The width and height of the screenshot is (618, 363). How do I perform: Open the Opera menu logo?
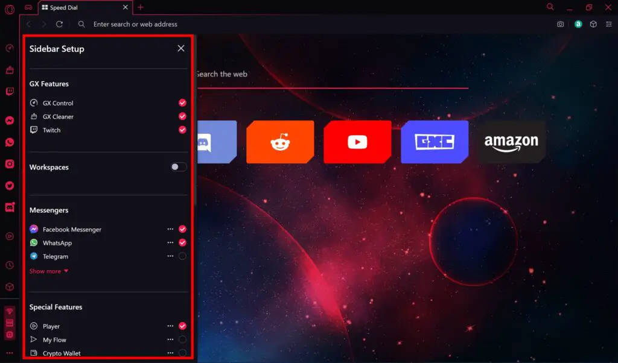(x=10, y=9)
